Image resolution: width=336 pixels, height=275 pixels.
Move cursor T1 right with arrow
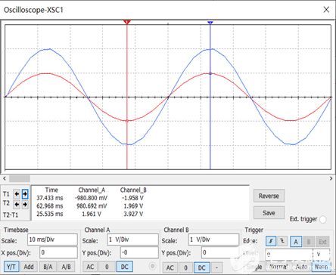coord(25,194)
